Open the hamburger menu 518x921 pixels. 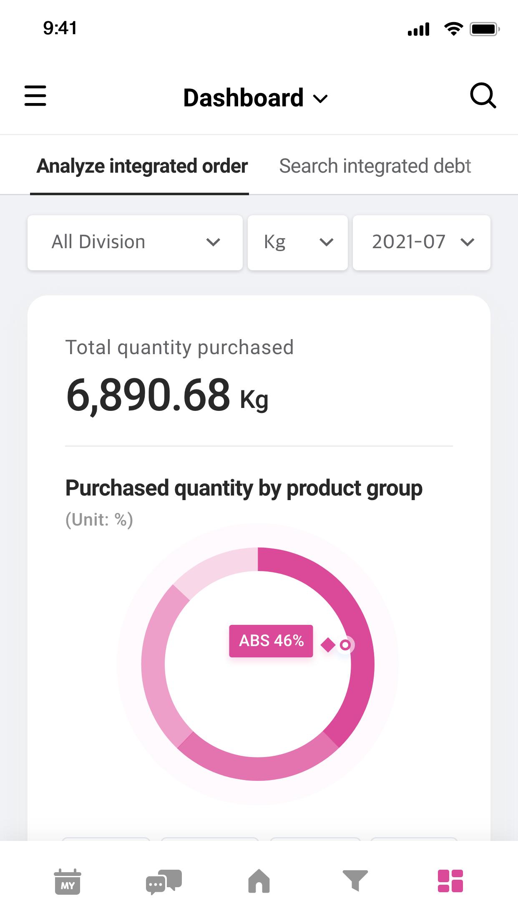click(x=35, y=96)
